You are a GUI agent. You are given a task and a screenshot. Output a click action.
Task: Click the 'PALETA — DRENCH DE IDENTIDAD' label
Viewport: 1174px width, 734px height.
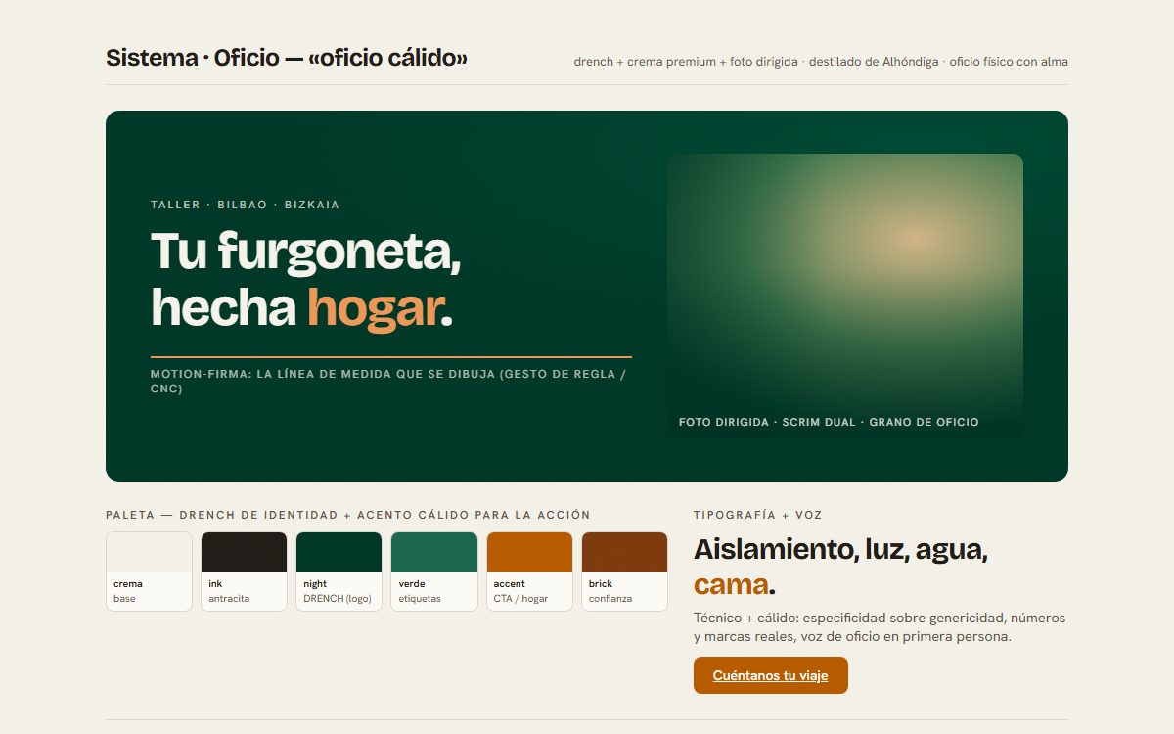348,515
